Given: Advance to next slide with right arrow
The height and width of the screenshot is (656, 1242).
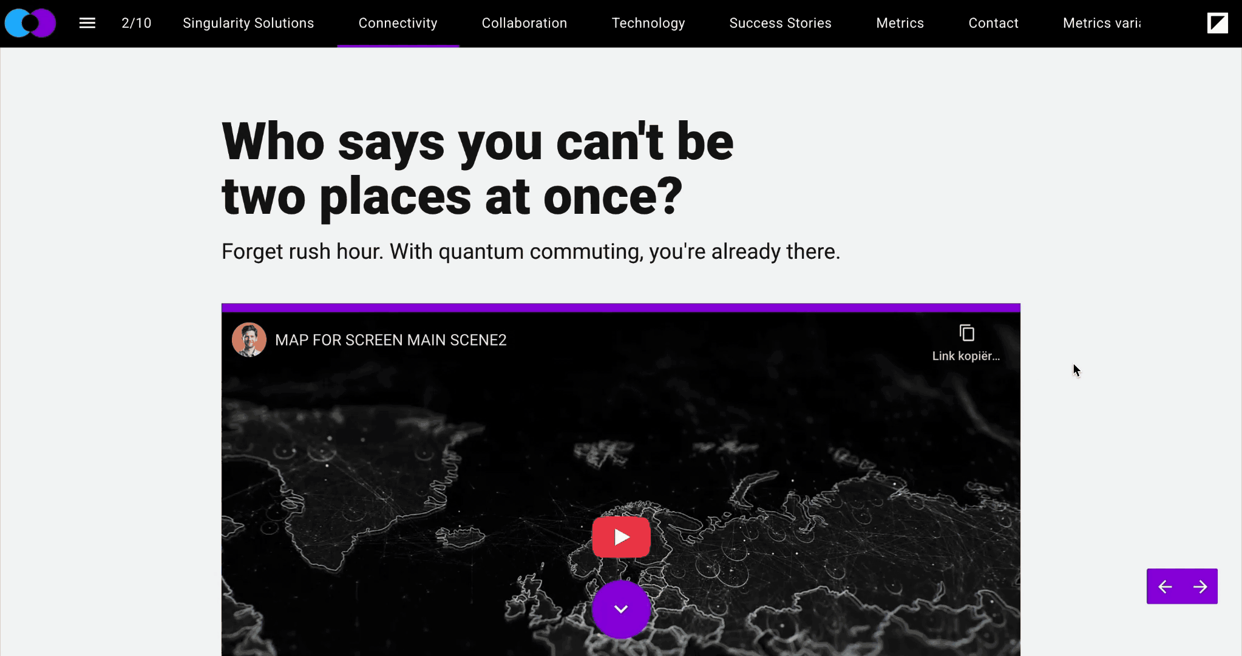Looking at the screenshot, I should [1200, 587].
